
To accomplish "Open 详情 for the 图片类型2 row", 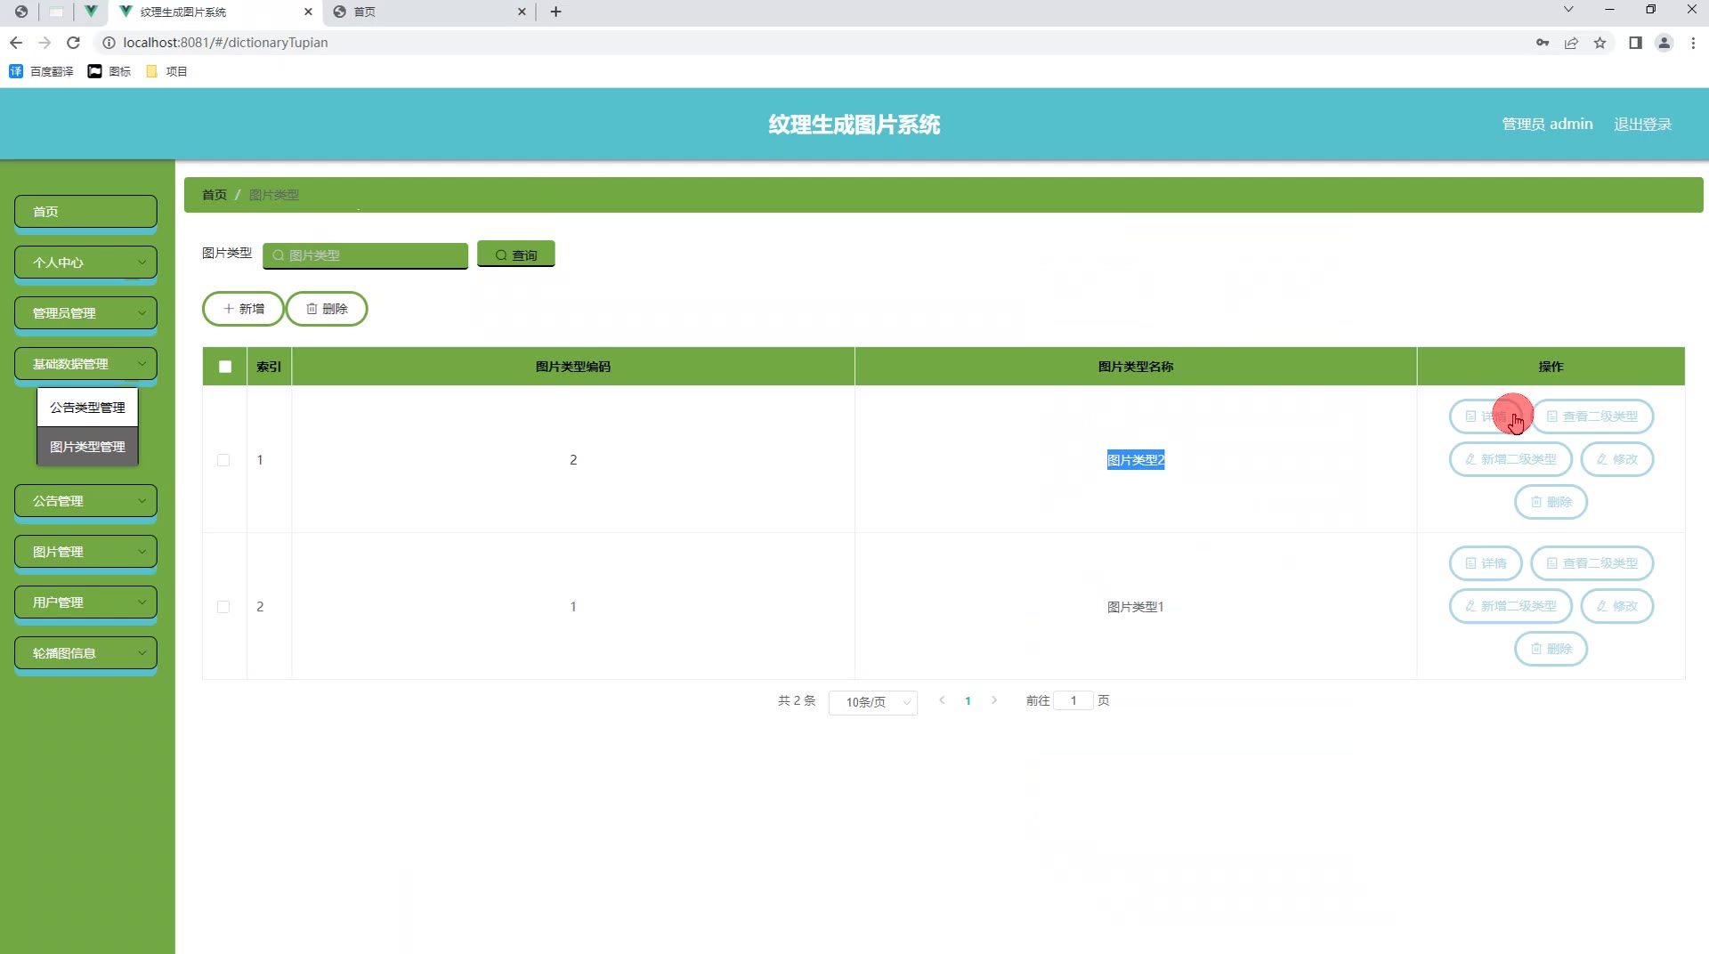I will (x=1486, y=416).
